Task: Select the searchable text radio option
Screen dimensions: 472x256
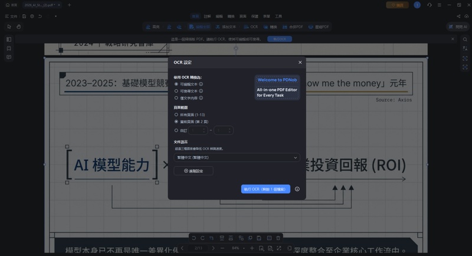Action: 176,91
